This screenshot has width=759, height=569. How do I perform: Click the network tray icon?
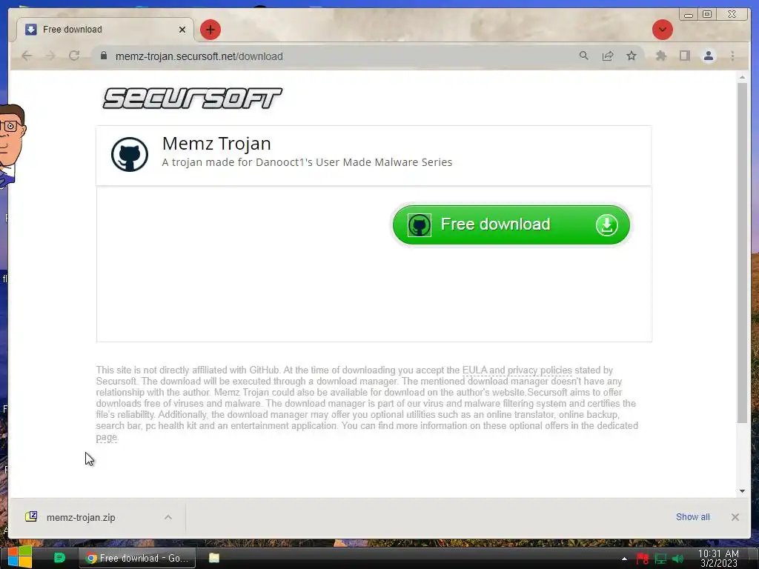click(660, 559)
